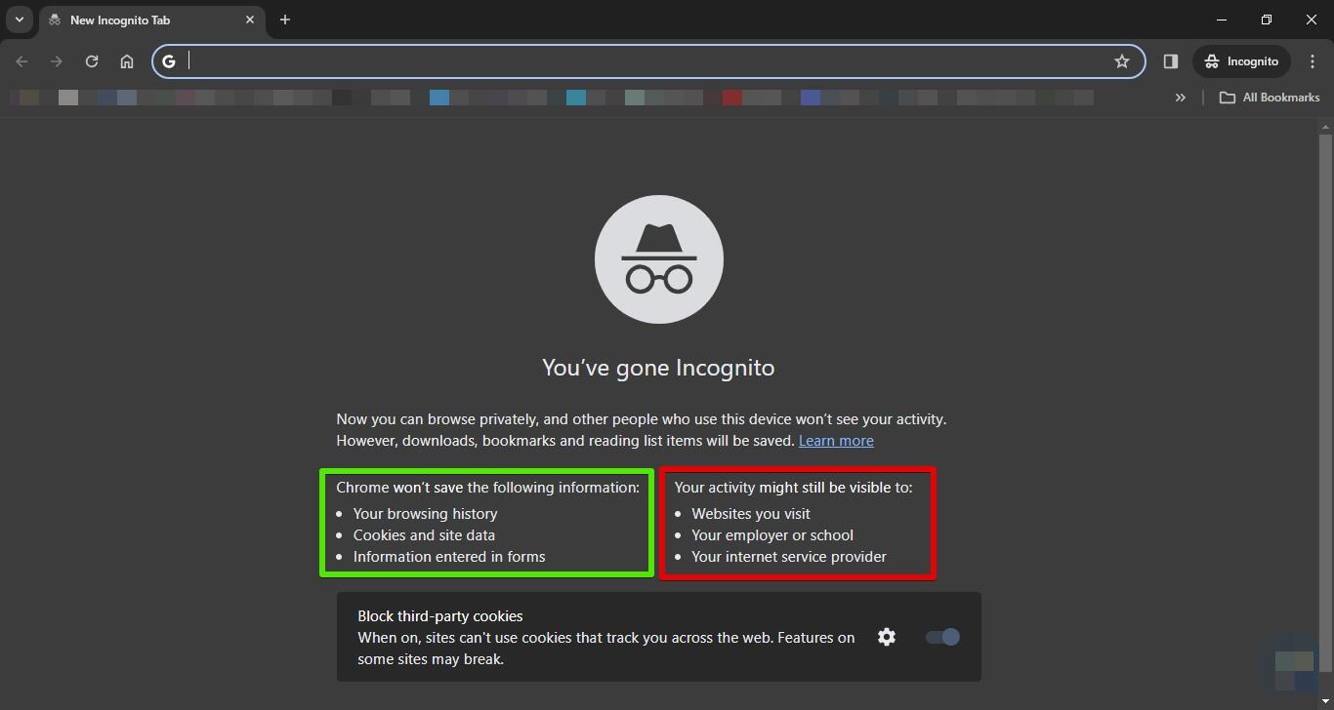This screenshot has width=1334, height=710.
Task: Click the red bookmark in bookmarks bar
Action: (x=732, y=98)
